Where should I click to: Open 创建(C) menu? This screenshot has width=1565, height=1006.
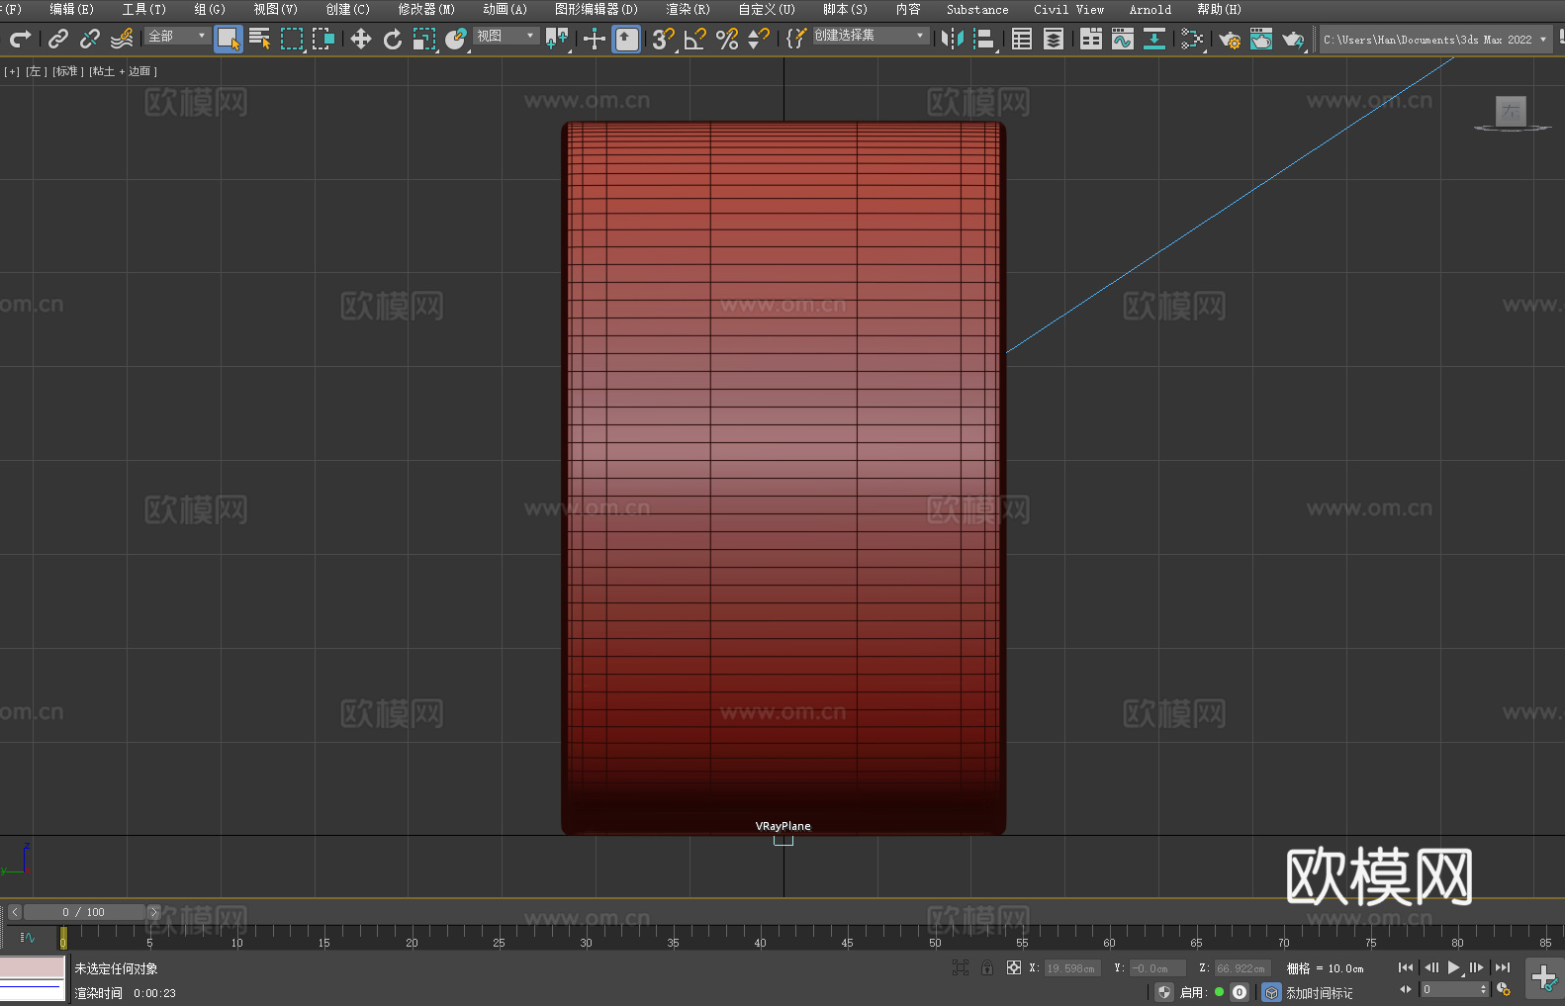click(x=348, y=9)
